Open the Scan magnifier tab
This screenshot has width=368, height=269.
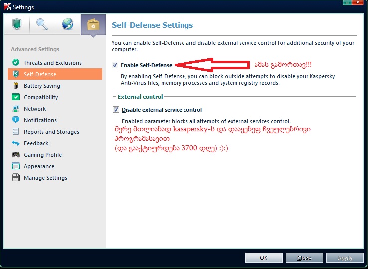[x=42, y=24]
